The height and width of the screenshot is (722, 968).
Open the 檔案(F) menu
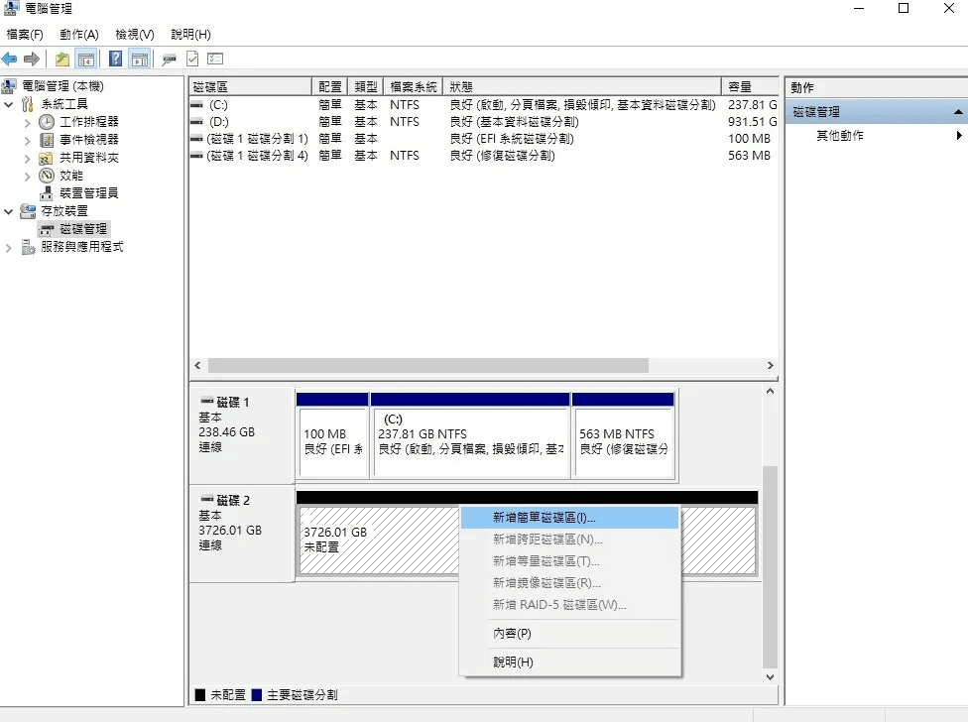tap(25, 35)
